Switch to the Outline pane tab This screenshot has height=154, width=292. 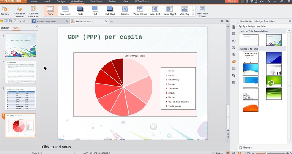pos(5,28)
